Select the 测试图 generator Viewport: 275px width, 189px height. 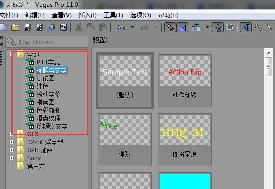[x=45, y=78]
